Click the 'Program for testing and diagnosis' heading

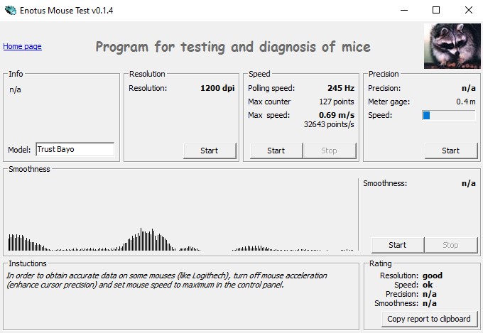pyautogui.click(x=233, y=47)
